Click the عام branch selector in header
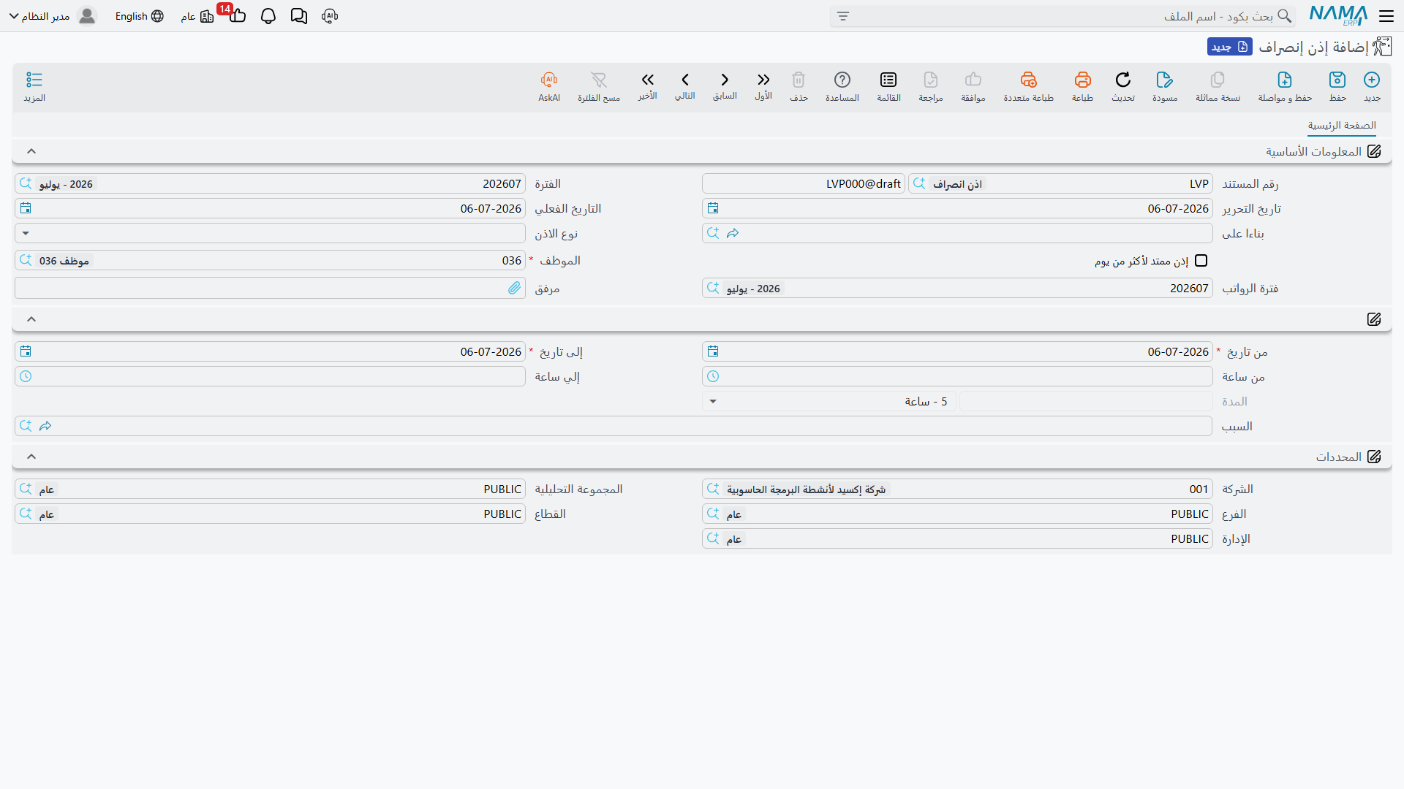1404x789 pixels. tap(197, 16)
